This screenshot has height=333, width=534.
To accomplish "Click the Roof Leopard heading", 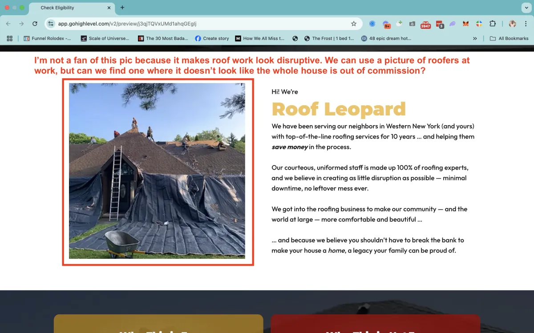I will [x=339, y=109].
